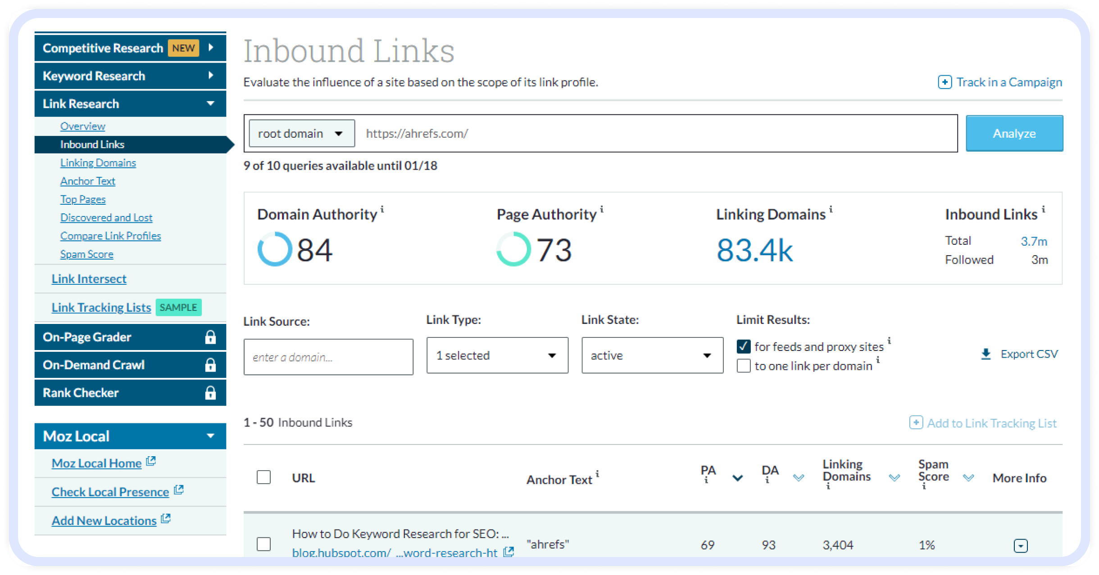
Task: Click the Page Authority progress ring
Action: point(513,249)
